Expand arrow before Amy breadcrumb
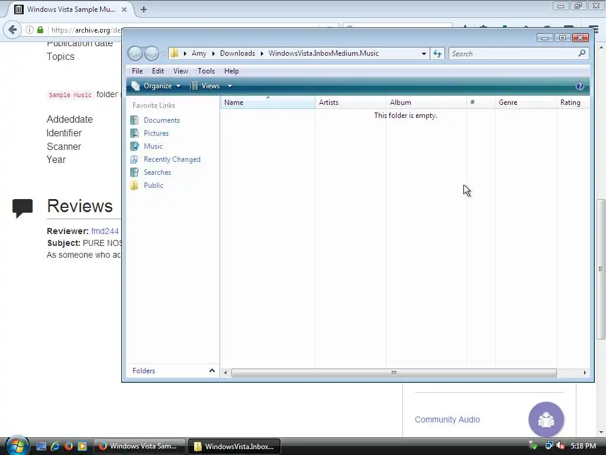This screenshot has height=455, width=606. point(185,53)
